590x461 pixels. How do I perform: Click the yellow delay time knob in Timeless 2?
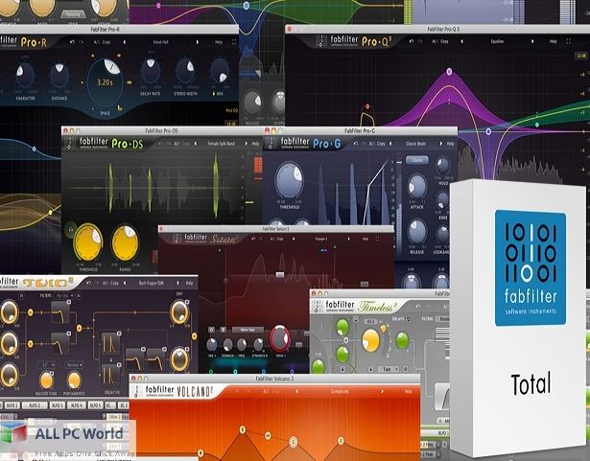[370, 340]
